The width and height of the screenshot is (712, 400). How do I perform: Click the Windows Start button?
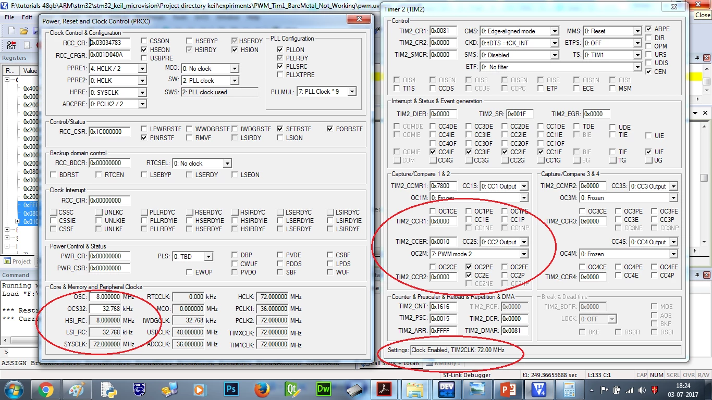[x=14, y=389]
